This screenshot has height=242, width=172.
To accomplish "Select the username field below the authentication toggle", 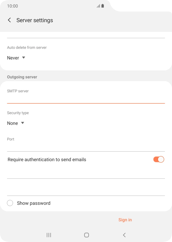I will (86, 174).
